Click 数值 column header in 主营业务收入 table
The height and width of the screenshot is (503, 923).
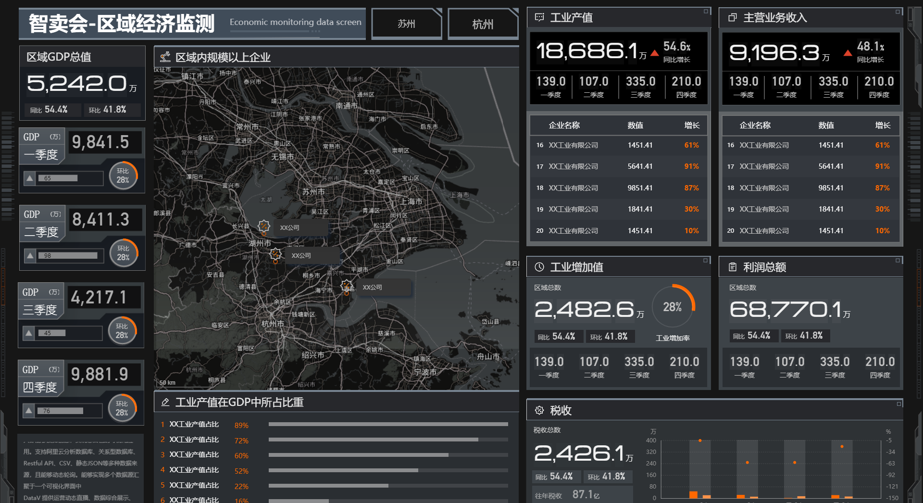coord(826,126)
